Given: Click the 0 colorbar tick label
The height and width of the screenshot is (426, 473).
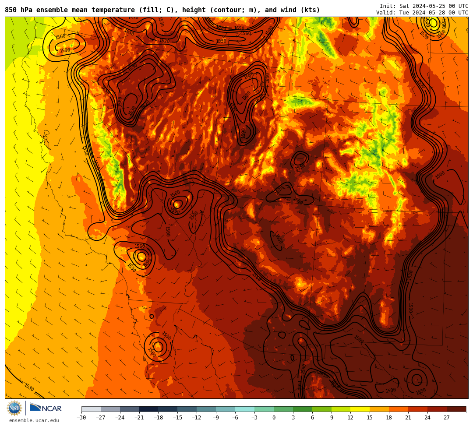Looking at the screenshot, I should (274, 418).
